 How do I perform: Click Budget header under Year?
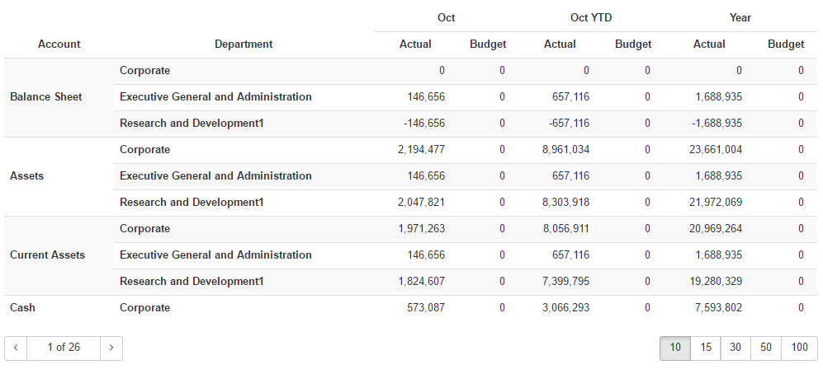click(786, 44)
